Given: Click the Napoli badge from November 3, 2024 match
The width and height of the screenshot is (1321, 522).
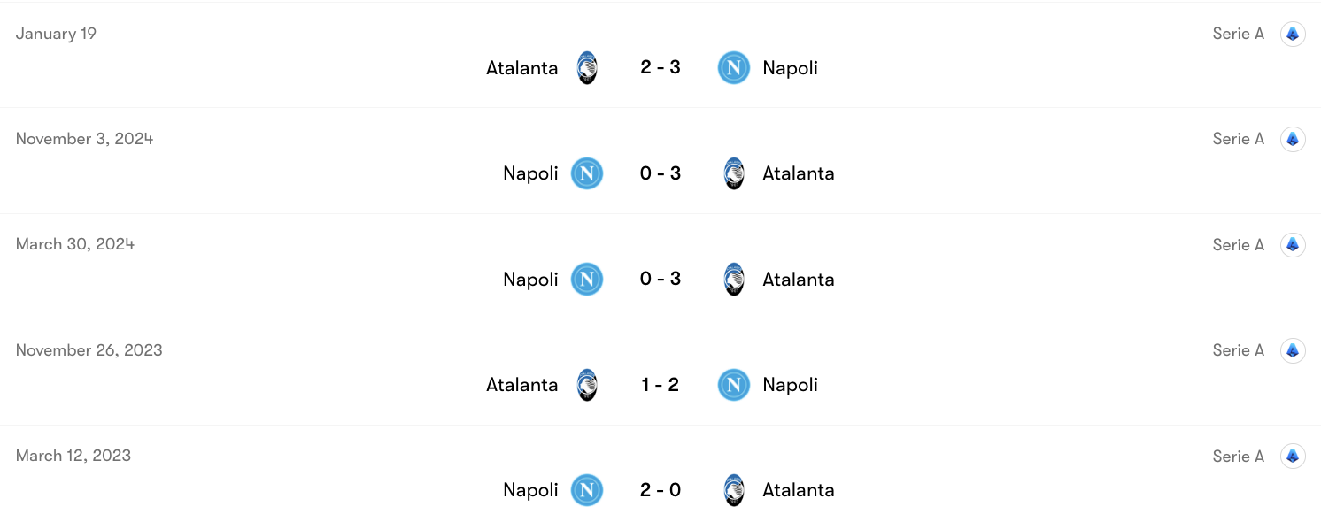Looking at the screenshot, I should (587, 173).
